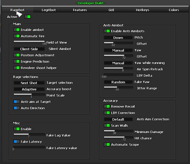
Task: Turn off Position Adjustment
Action: pos(17,55)
